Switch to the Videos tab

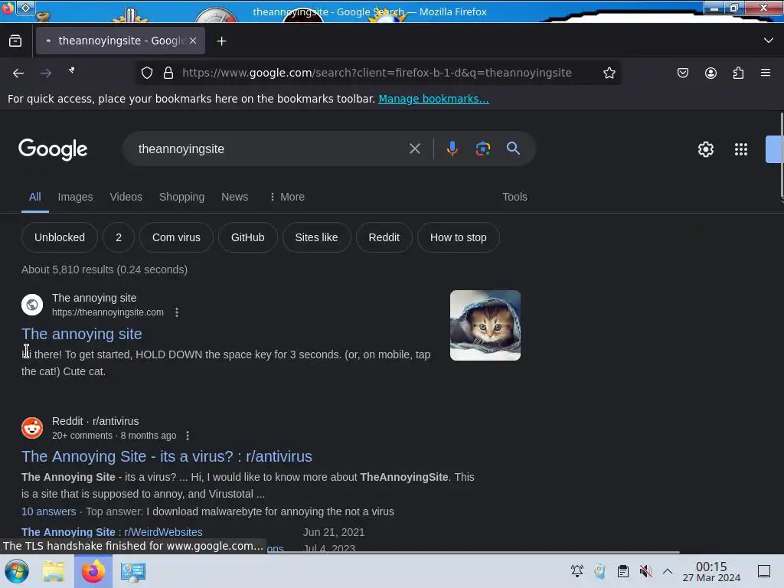[x=126, y=197]
